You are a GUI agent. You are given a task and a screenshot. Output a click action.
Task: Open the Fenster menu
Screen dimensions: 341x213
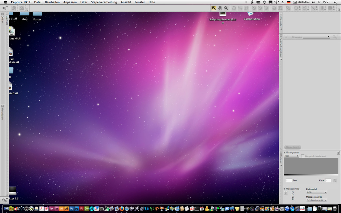pyautogui.click(x=140, y=2)
